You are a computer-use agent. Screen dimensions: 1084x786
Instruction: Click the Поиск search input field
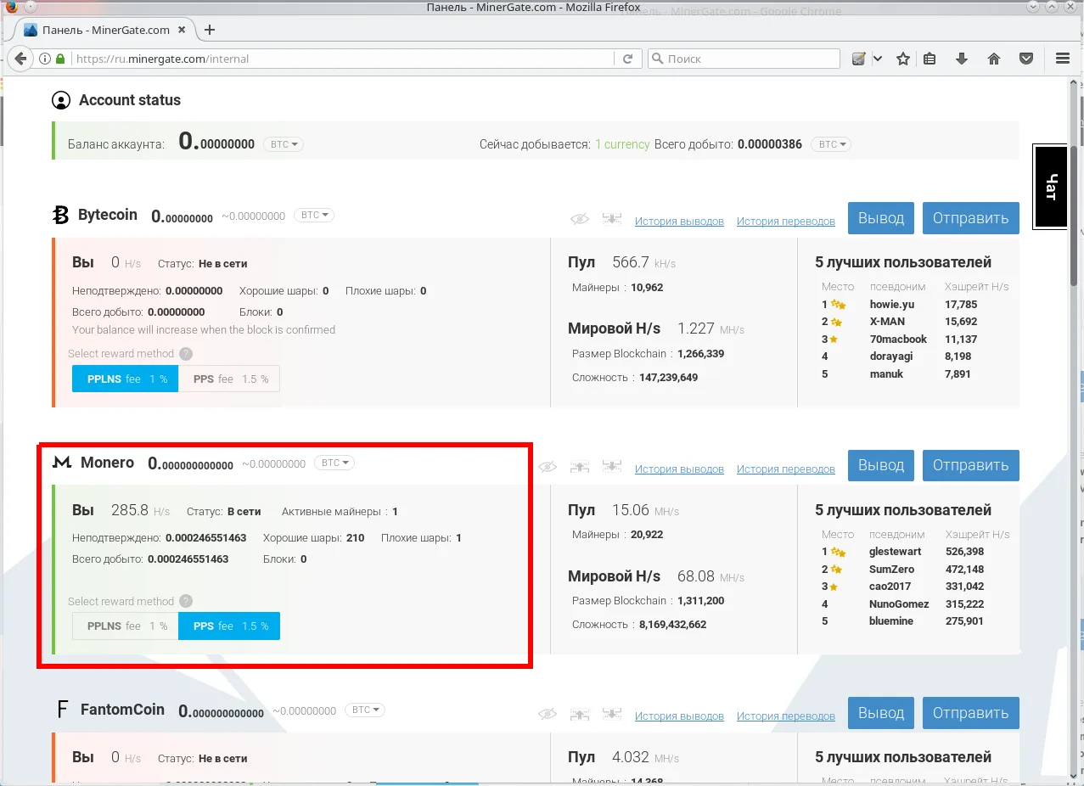pos(744,59)
